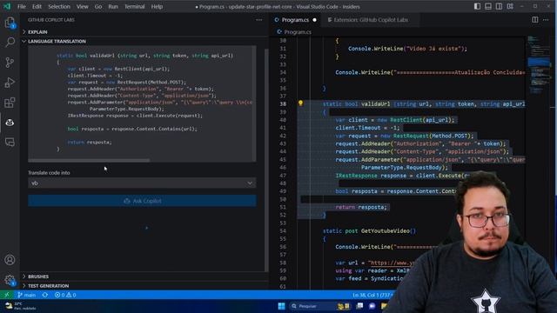557x313 pixels.
Task: Open the Help menu
Action: coord(157,7)
